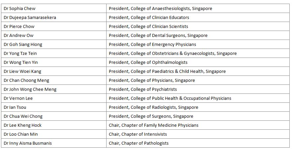Click on Dr Pierce Chow's name
Image resolution: width=292 pixels, height=151 pixels.
pyautogui.click(x=19, y=26)
